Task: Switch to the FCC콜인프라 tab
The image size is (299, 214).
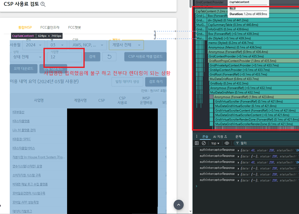Action: click(x=50, y=28)
